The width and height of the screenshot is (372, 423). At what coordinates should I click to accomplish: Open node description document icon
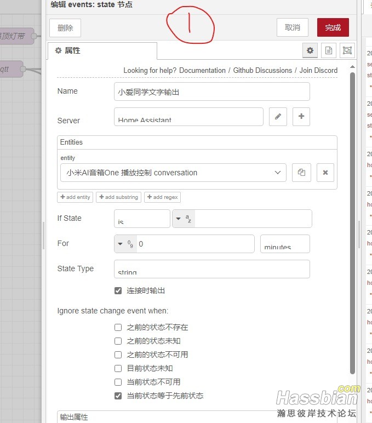click(x=329, y=50)
